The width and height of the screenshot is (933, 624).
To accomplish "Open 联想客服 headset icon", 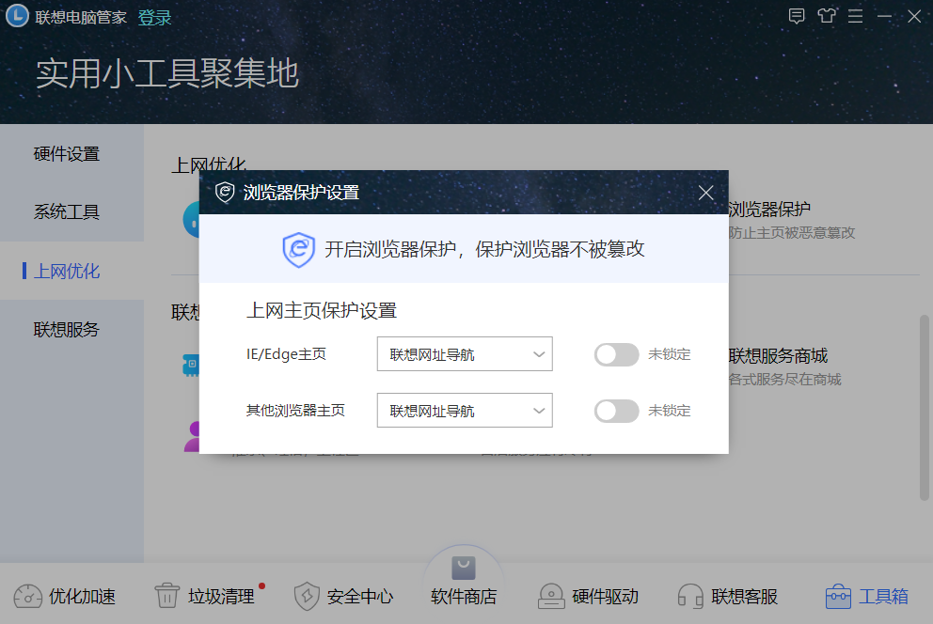I will [690, 596].
